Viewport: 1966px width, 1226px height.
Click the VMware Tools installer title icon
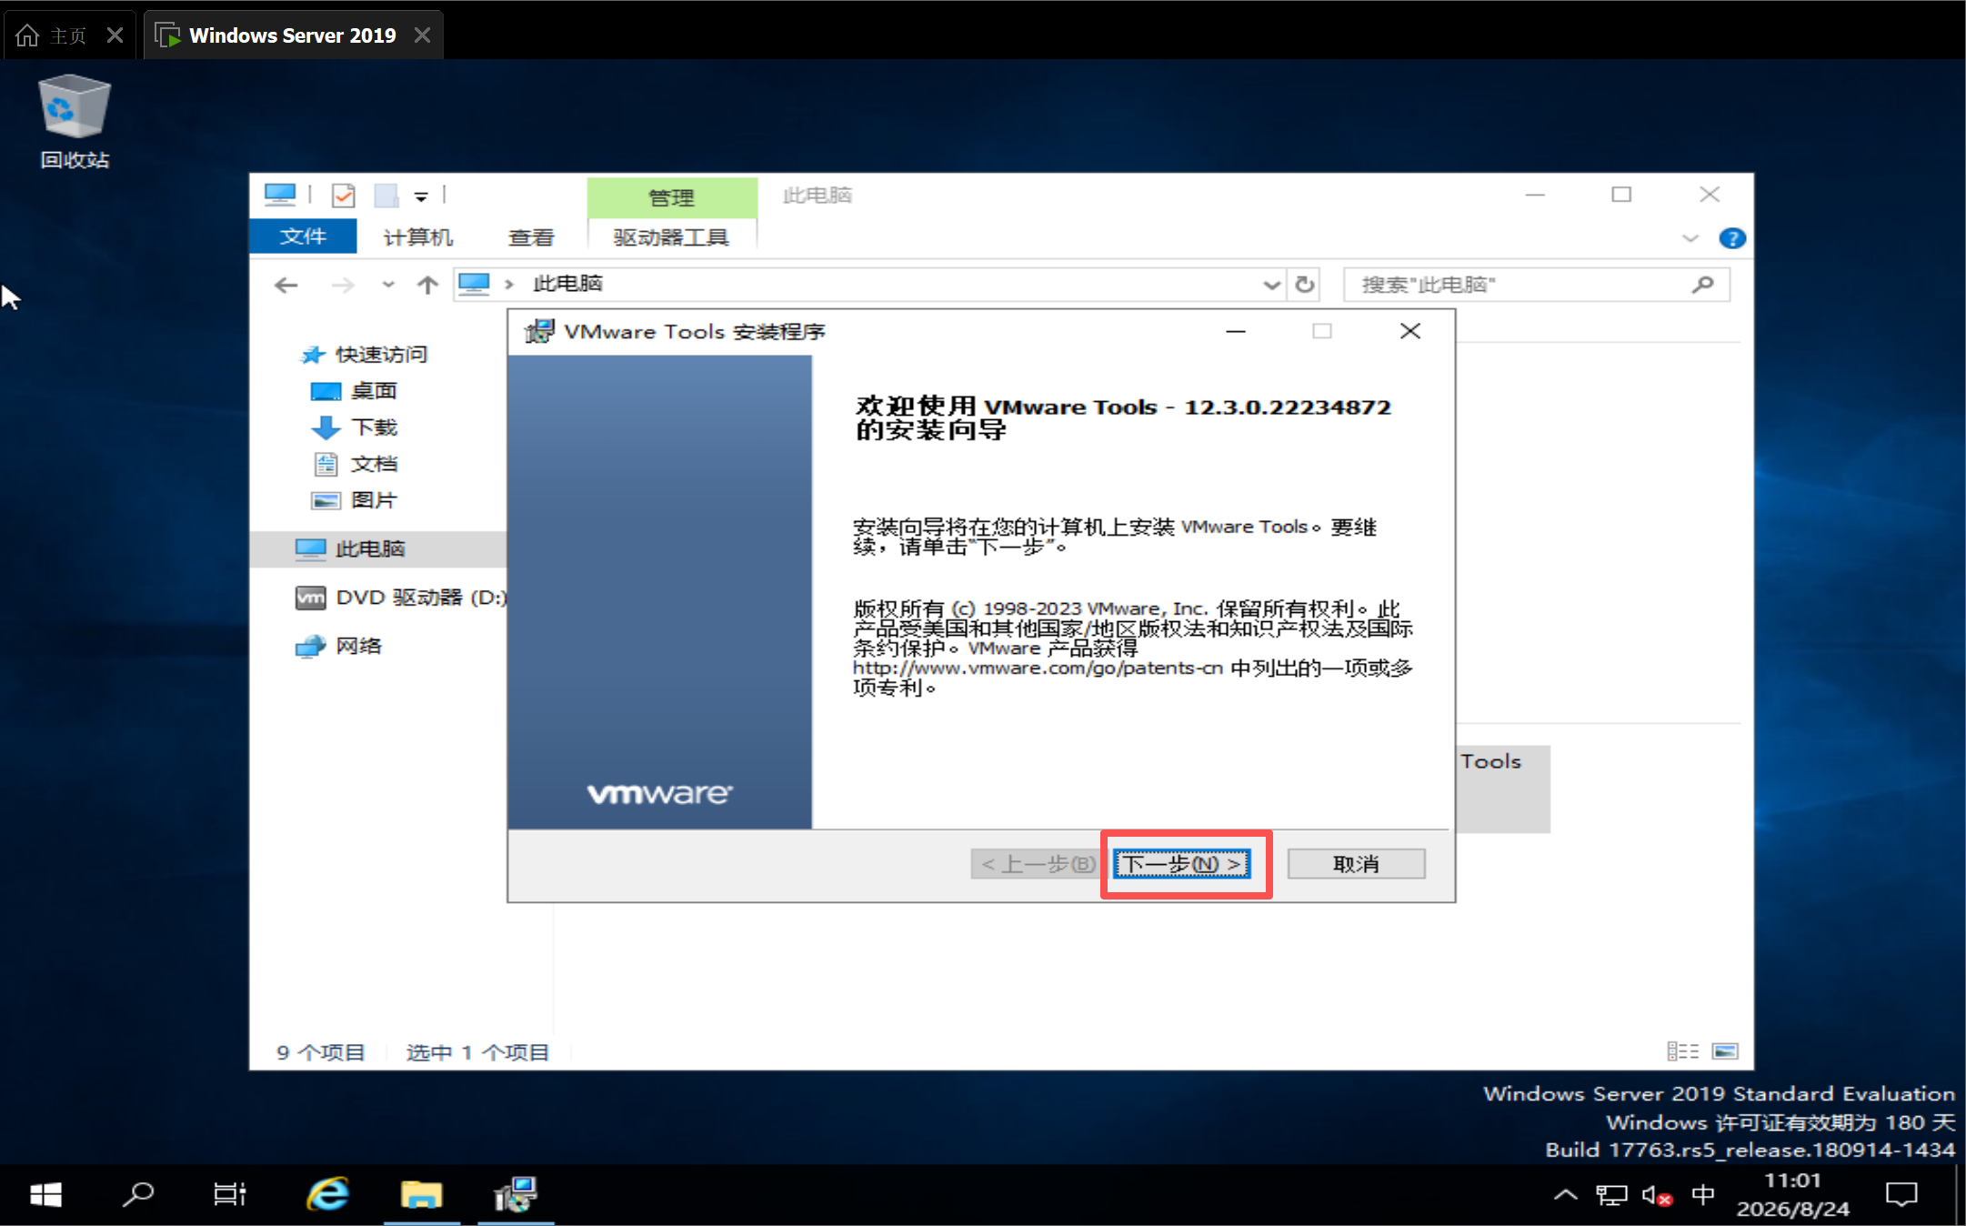click(x=539, y=331)
